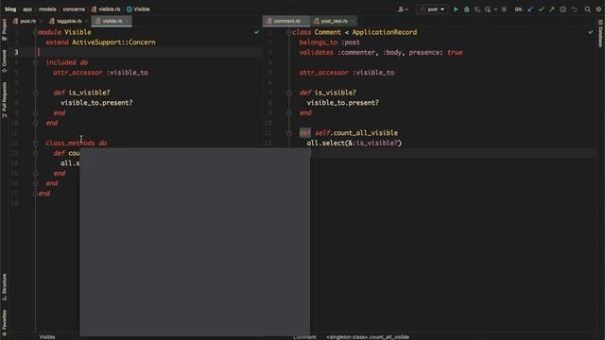Click 'belongs_to :post' in comment.rb
The height and width of the screenshot is (340, 605).
click(x=330, y=42)
